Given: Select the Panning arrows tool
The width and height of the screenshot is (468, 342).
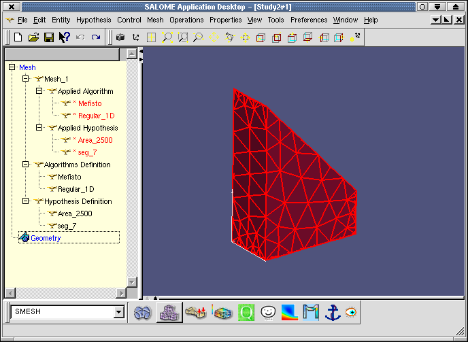Looking at the screenshot, I should pos(214,37).
